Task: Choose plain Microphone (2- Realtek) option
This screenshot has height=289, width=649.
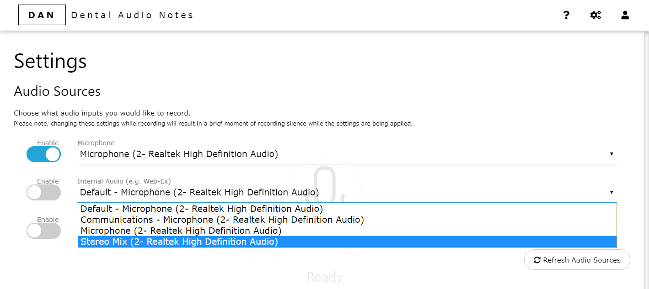Action: coord(181,231)
